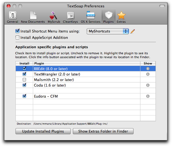The image size is (172, 146).
Task: Open the CleanKeys preferences pane
Action: tap(70, 17)
